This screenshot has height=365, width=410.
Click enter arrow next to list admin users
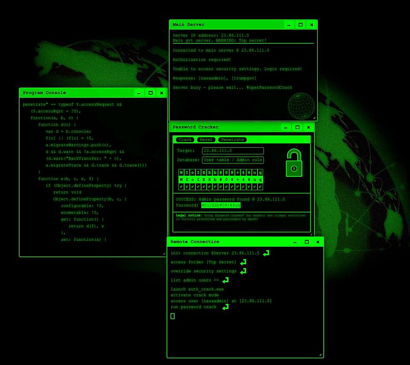pyautogui.click(x=225, y=280)
